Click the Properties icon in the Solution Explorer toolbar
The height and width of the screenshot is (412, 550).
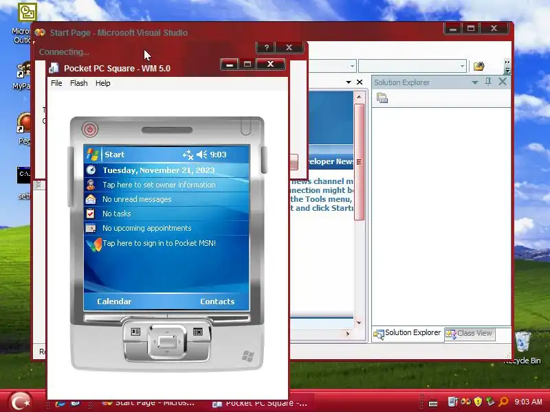(x=382, y=98)
